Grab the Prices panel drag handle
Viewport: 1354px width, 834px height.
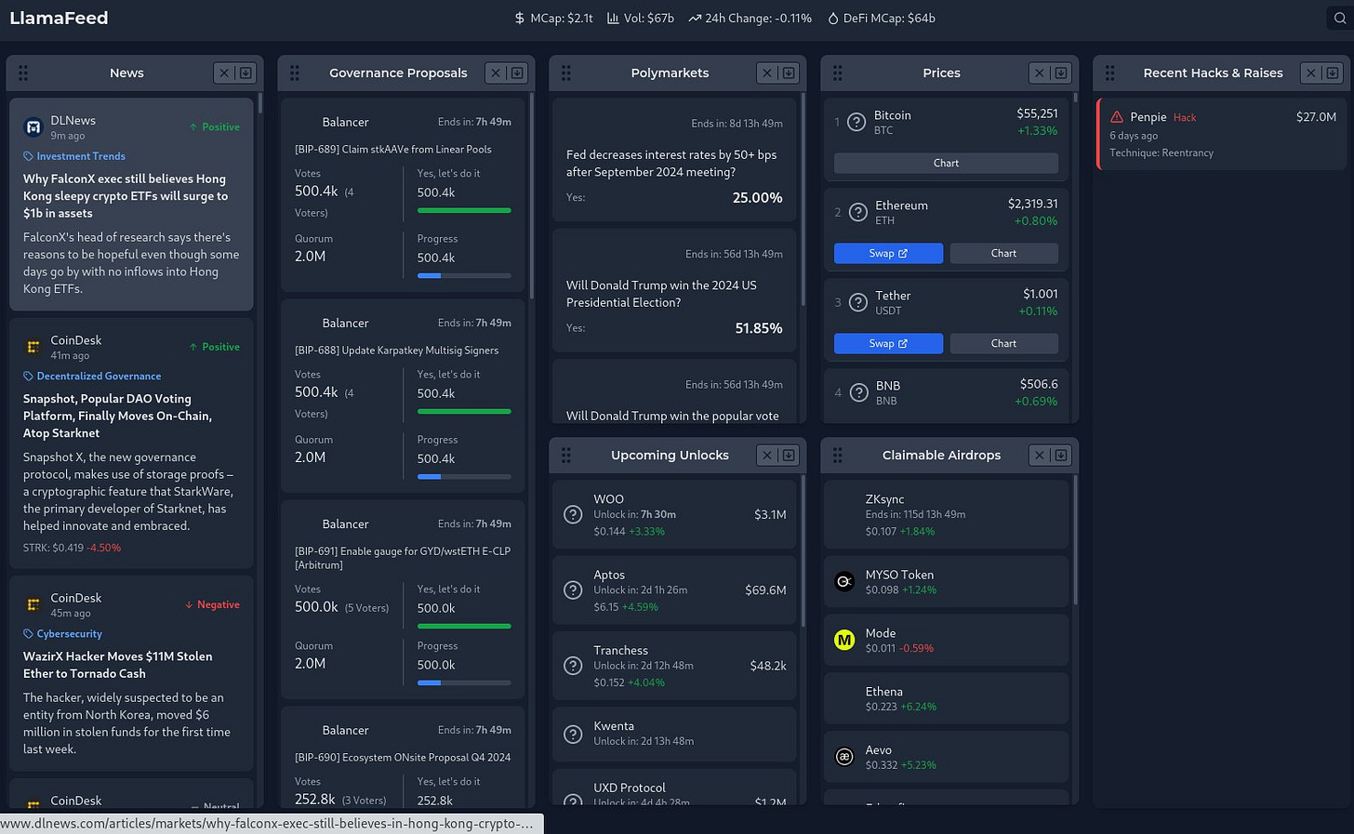838,73
